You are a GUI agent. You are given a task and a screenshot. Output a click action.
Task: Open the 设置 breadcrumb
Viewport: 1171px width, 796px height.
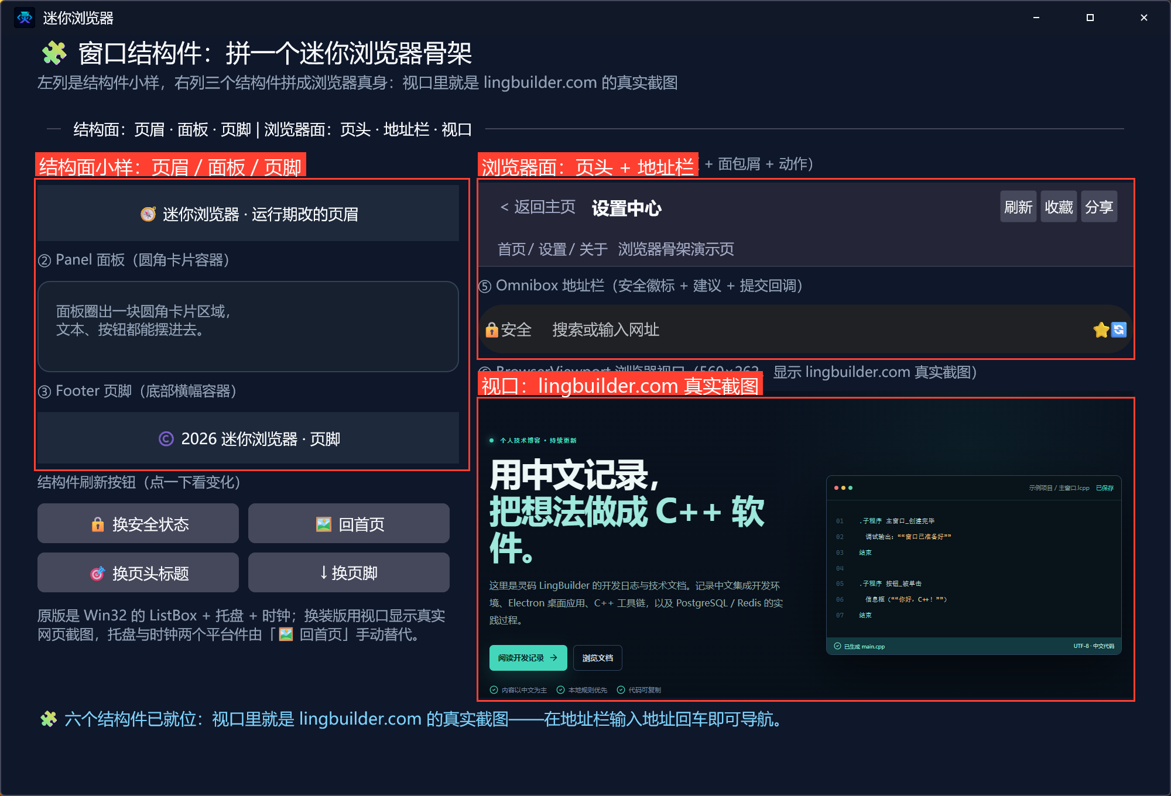(552, 249)
